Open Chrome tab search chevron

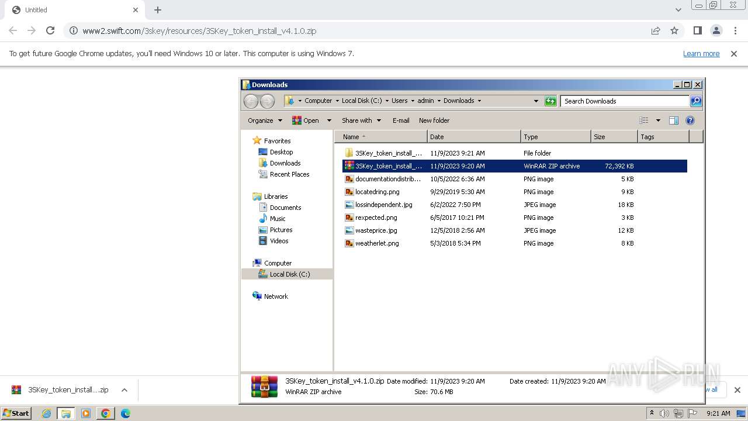pyautogui.click(x=678, y=10)
